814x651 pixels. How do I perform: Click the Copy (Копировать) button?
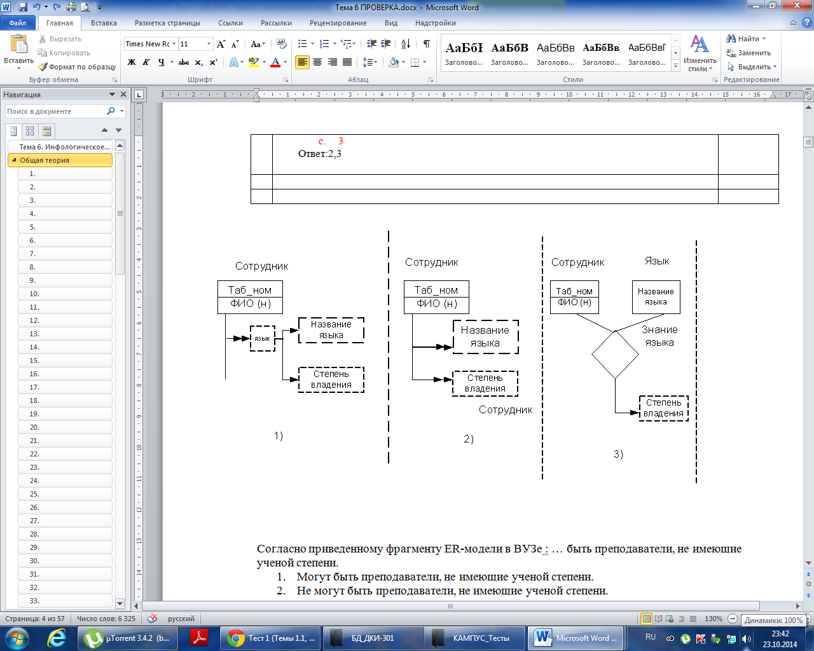point(64,53)
